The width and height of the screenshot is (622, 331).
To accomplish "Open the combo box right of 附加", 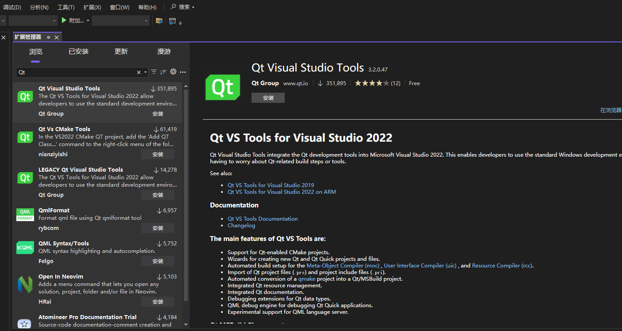I will pyautogui.click(x=121, y=21).
